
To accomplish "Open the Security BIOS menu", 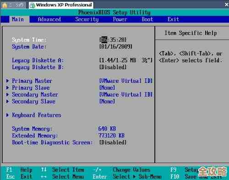I will point(87,20).
